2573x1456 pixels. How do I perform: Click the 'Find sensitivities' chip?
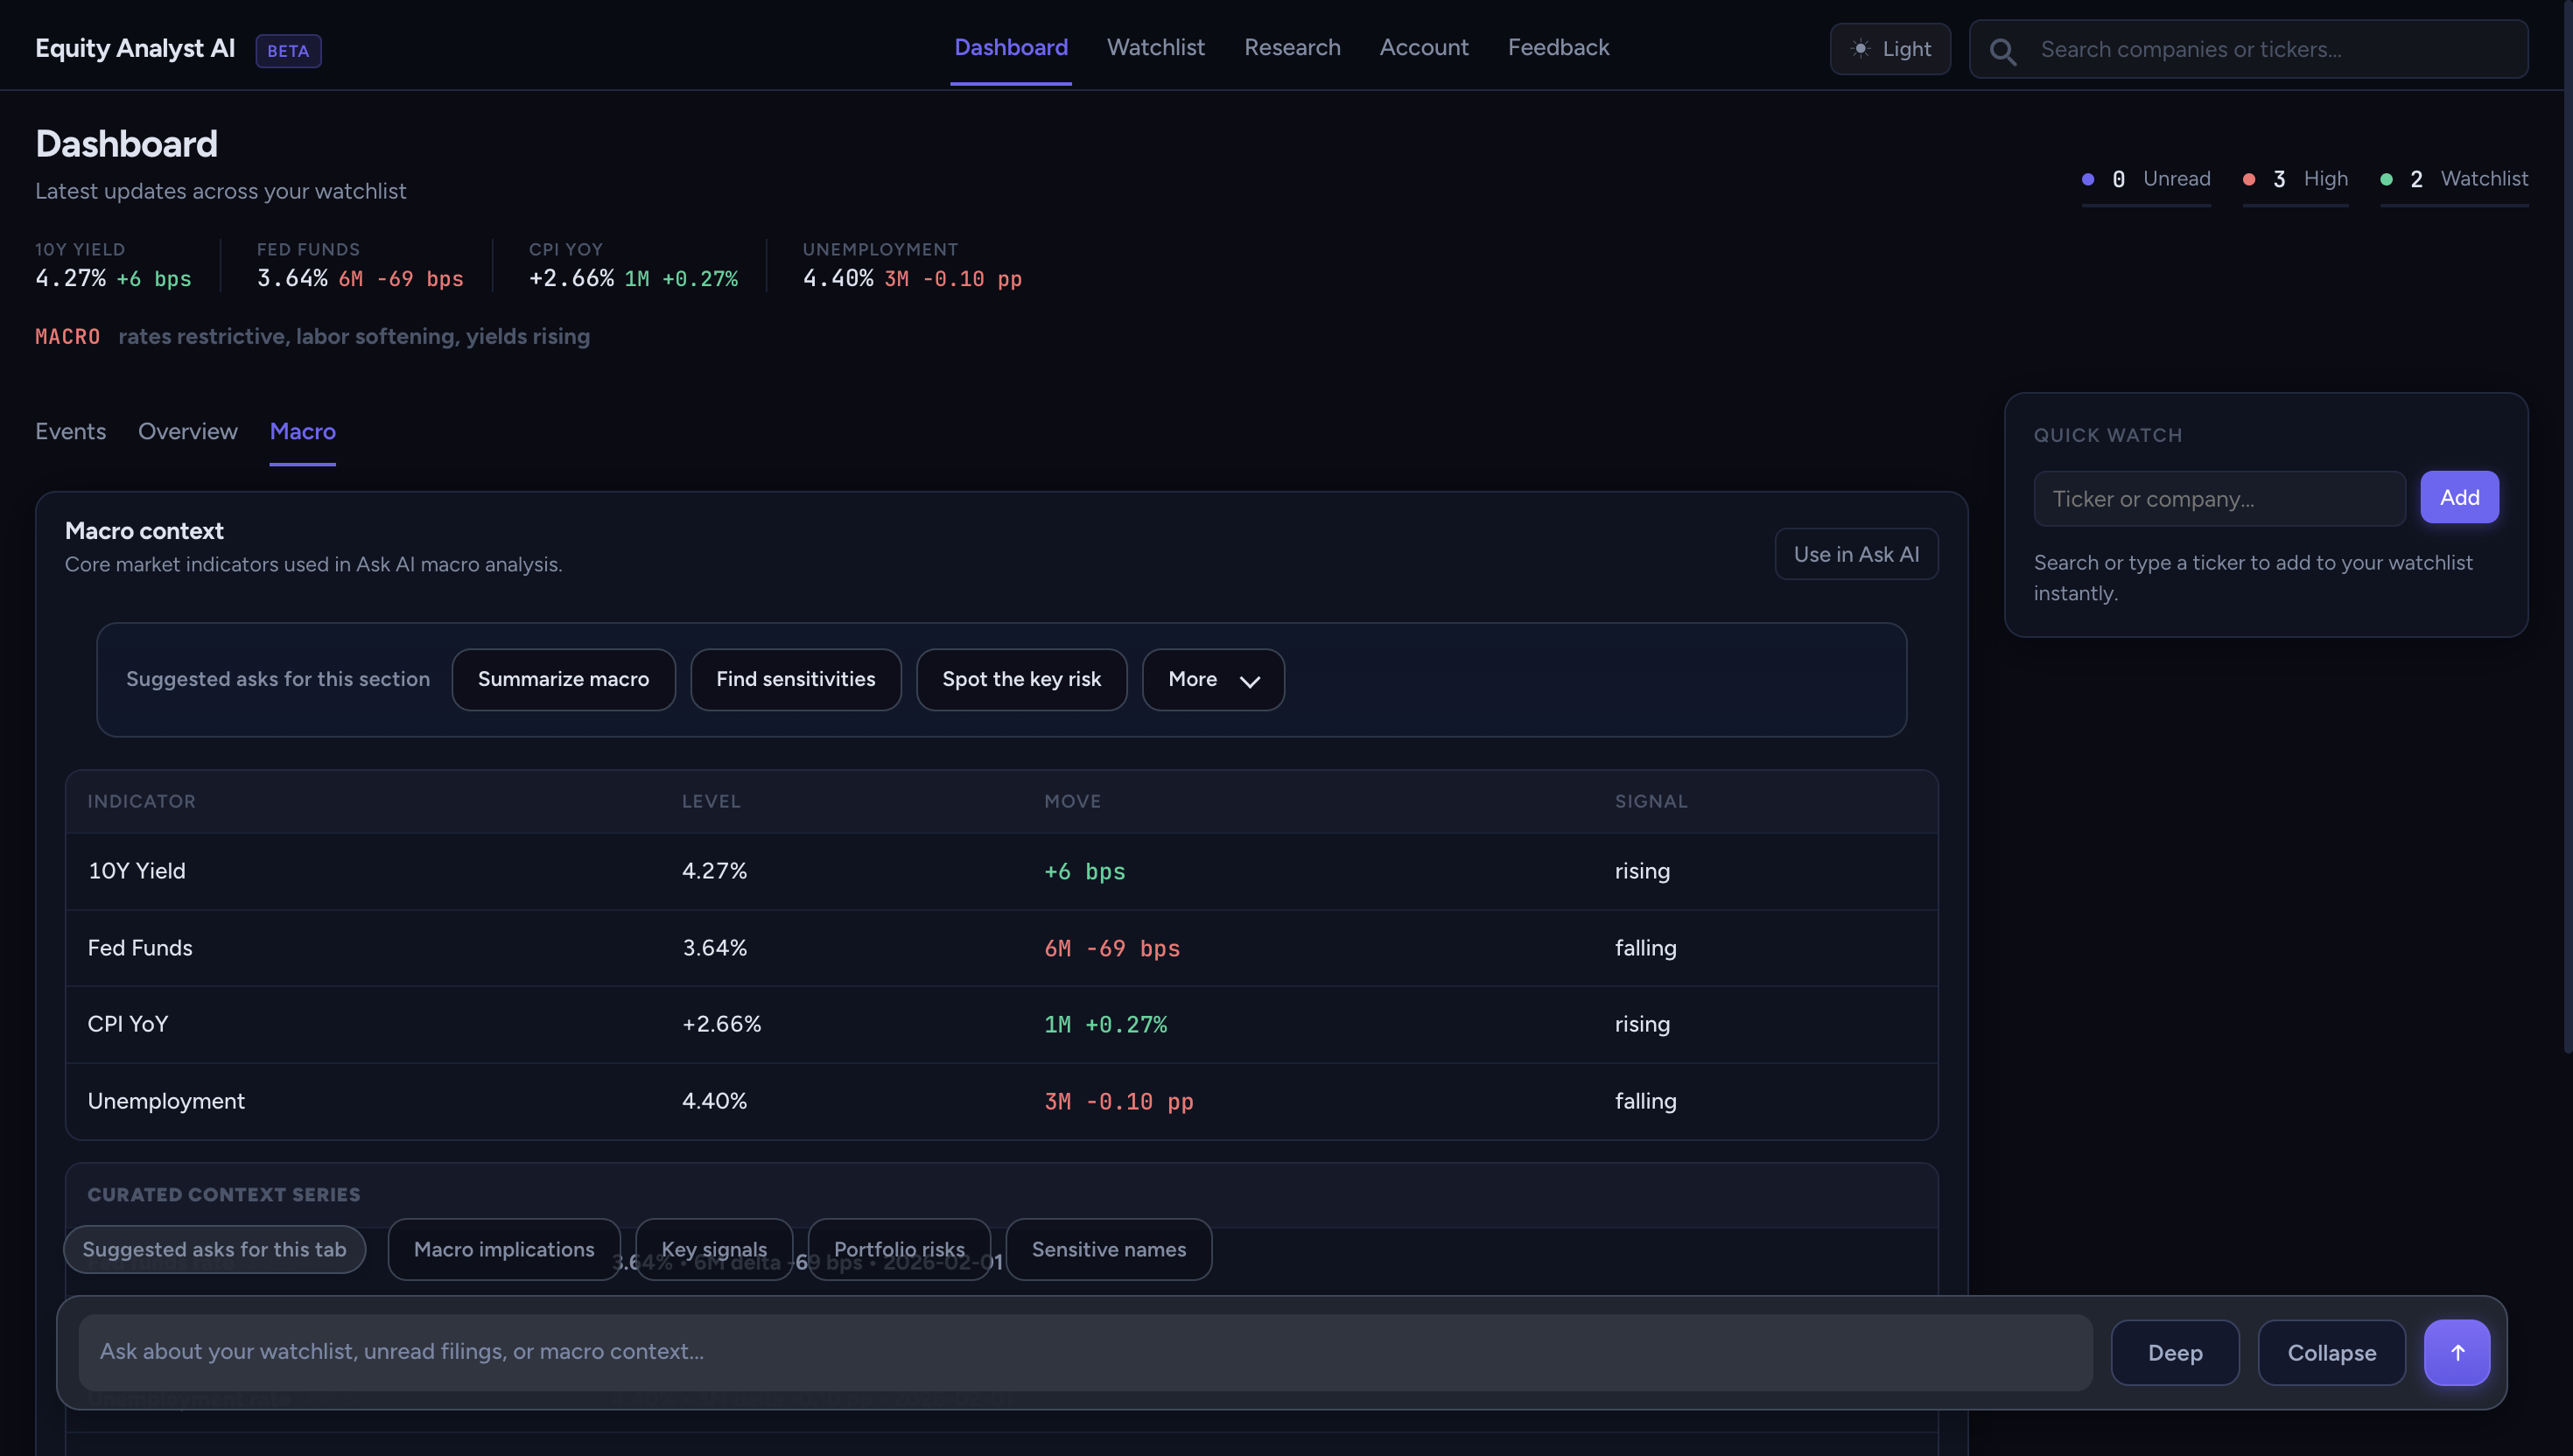point(795,679)
